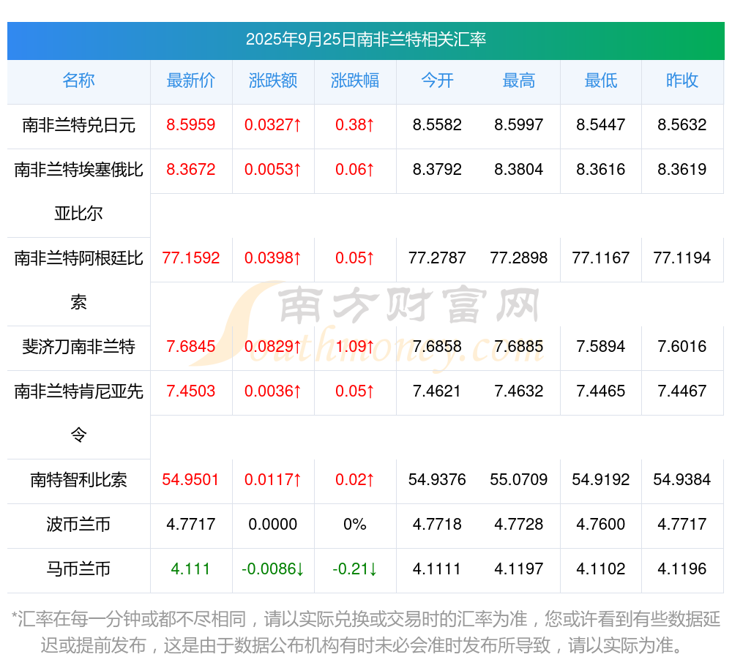The height and width of the screenshot is (668, 732).
Task: Click the table title 2025年9月25日南非兰特相关汇率
Action: pos(365,40)
